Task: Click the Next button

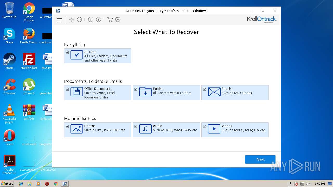Action: pyautogui.click(x=260, y=159)
